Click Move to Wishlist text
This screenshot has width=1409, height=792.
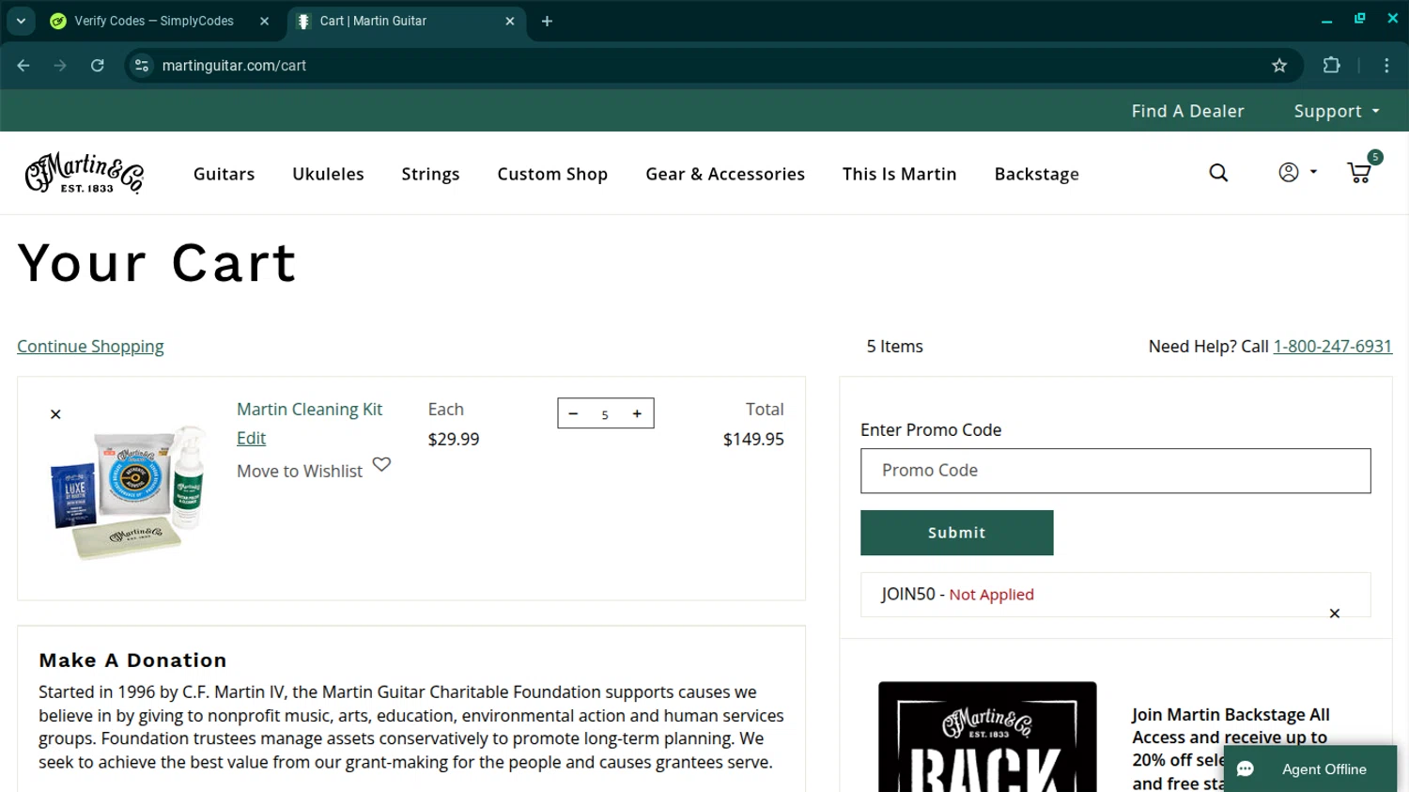tap(300, 472)
